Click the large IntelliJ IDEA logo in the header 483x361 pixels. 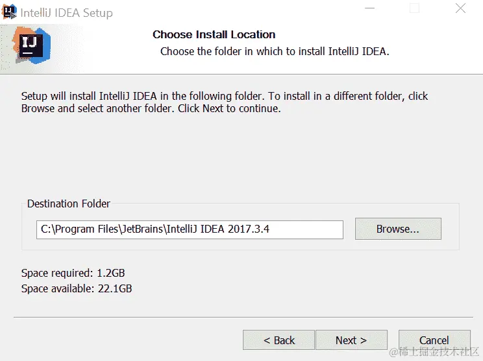(x=31, y=45)
